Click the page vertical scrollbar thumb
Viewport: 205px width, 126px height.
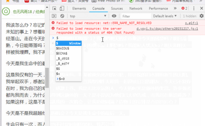tap(47, 78)
